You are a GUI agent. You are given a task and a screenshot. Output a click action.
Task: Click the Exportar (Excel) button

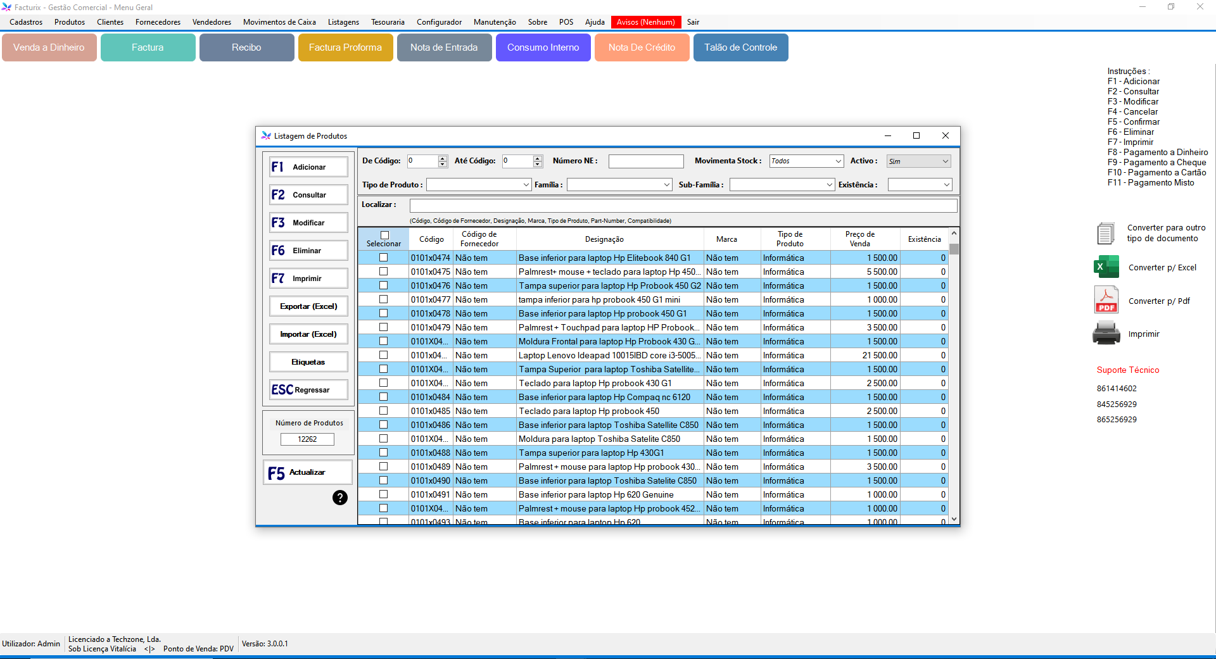tap(308, 306)
